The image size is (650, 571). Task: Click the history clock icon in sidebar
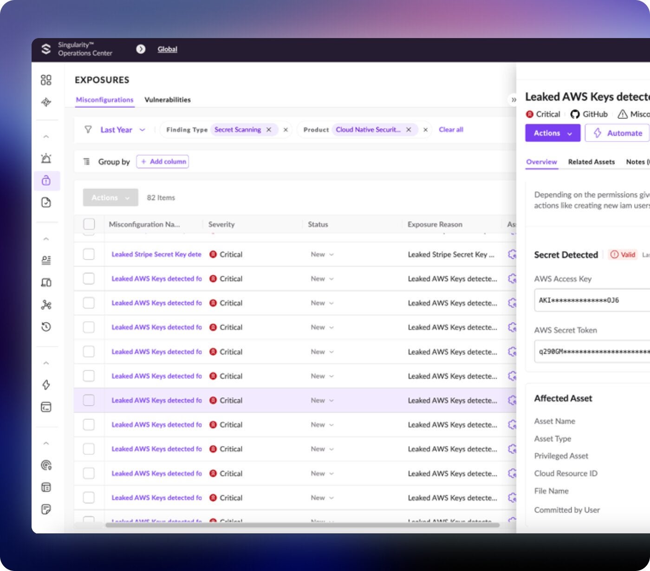[x=46, y=327]
